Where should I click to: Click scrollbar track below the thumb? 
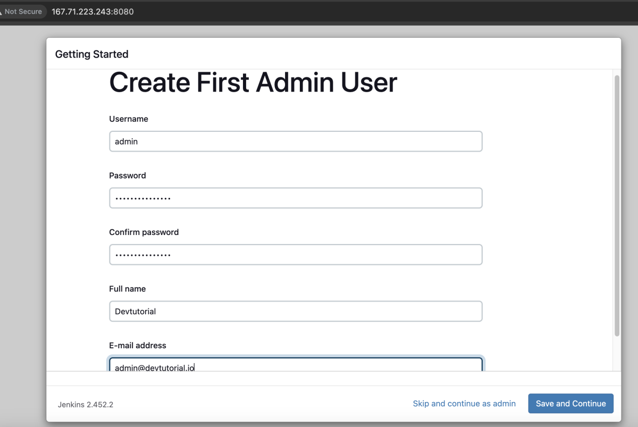(617, 354)
